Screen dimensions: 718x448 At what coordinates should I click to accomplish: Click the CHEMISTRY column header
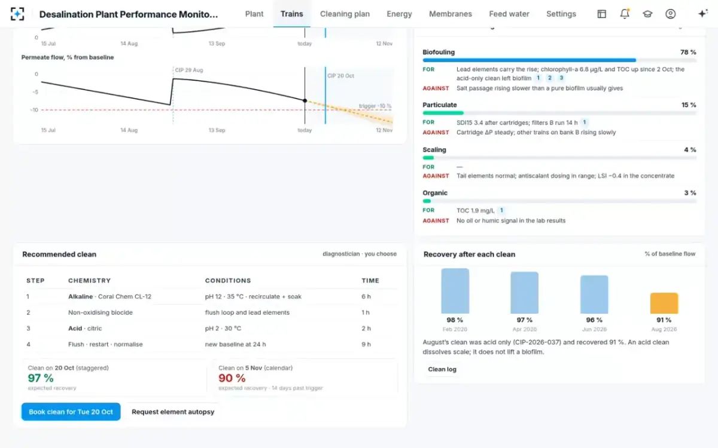[89, 281]
